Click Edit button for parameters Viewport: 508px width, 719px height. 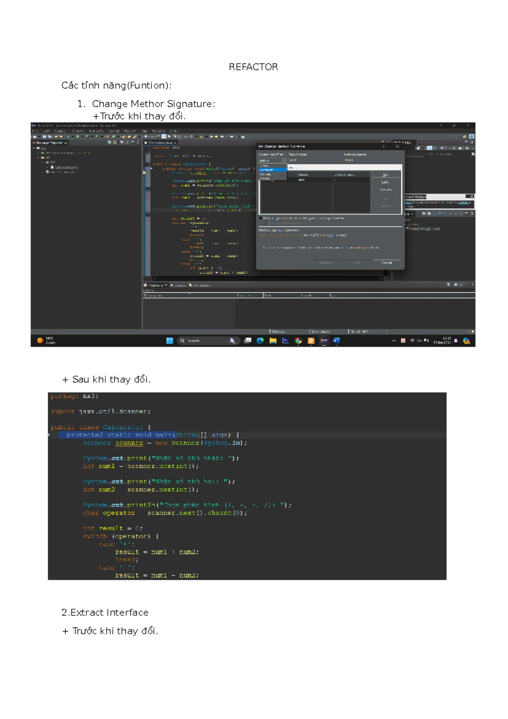(386, 182)
